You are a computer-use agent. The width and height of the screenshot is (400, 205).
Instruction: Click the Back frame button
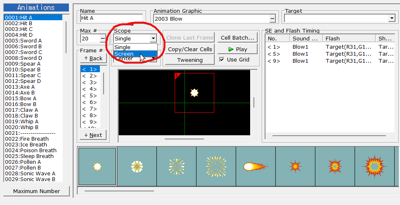pos(93,59)
